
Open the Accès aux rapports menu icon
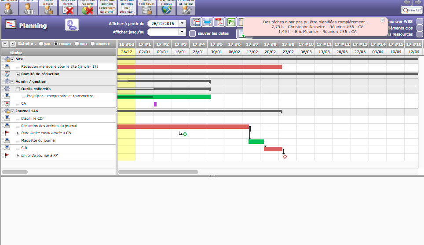[x=88, y=8]
